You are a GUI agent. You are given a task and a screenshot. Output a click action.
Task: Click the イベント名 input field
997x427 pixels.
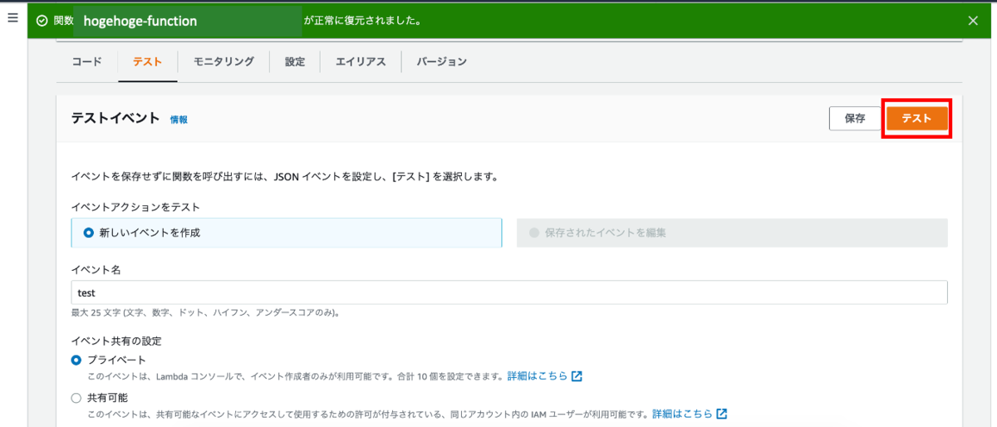tap(509, 292)
